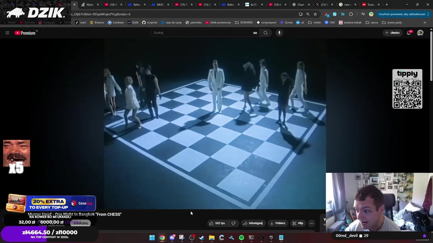Open Zonda bookmark
The height and width of the screenshot is (243, 433).
pos(286,23)
